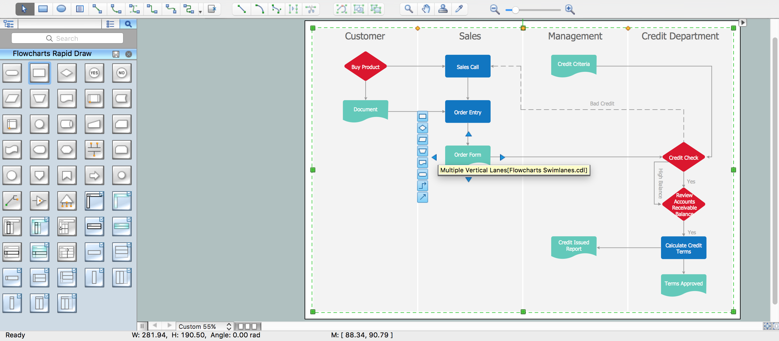Viewport: 779px width, 341px height.
Task: Select the YES shape in library
Action: (94, 73)
